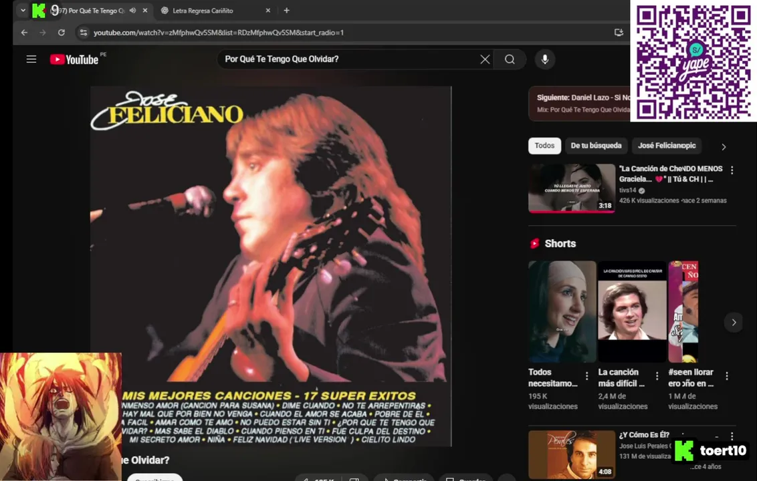Show more filter chips with the arrow
The image size is (757, 481).
(x=723, y=147)
